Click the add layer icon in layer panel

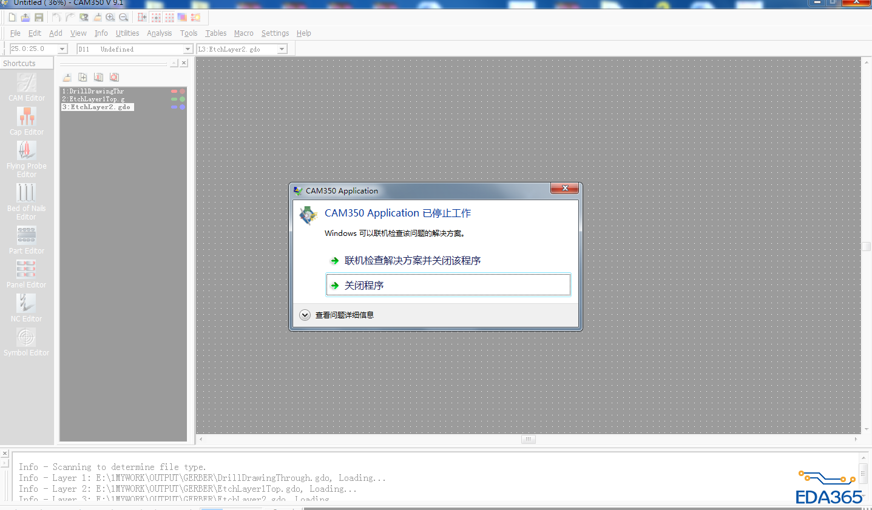tap(83, 77)
